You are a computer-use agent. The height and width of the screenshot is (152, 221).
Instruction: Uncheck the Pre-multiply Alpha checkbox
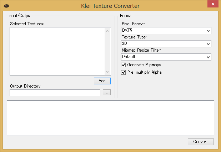(123, 72)
